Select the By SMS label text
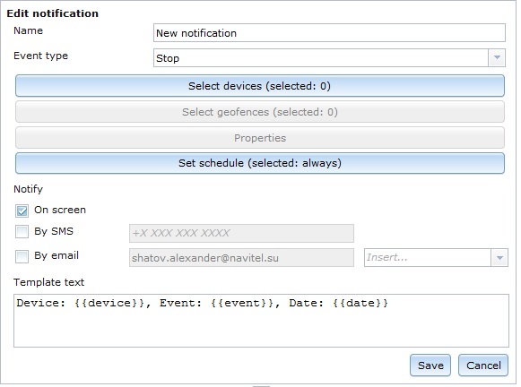521x387 pixels. (x=54, y=231)
